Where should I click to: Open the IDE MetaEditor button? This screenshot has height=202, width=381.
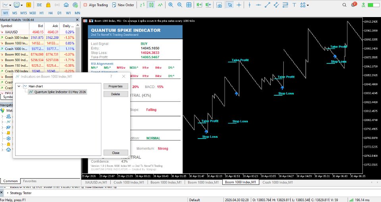[39, 5]
